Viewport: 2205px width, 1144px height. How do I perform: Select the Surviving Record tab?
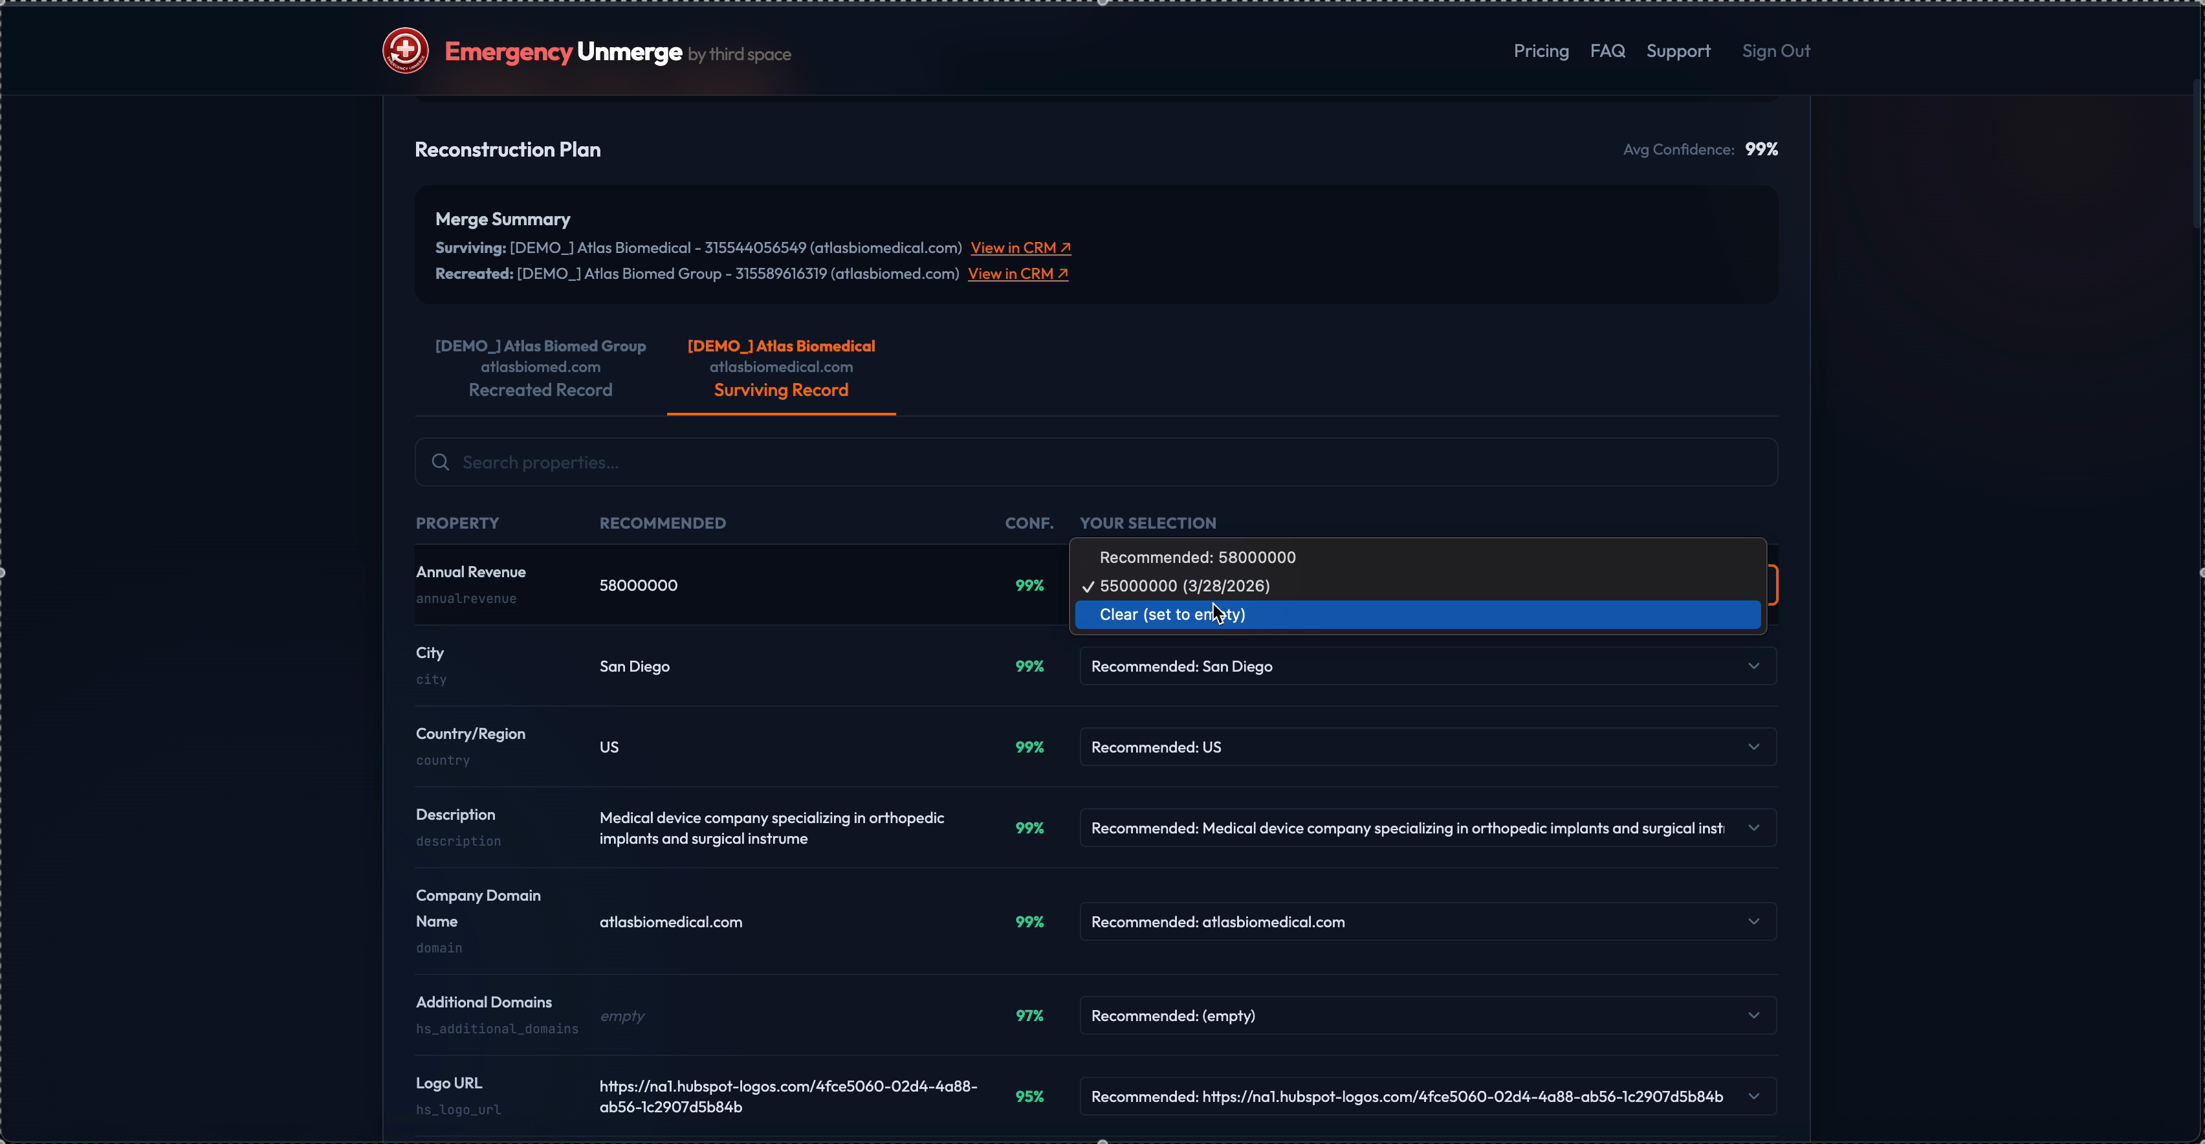(781, 368)
